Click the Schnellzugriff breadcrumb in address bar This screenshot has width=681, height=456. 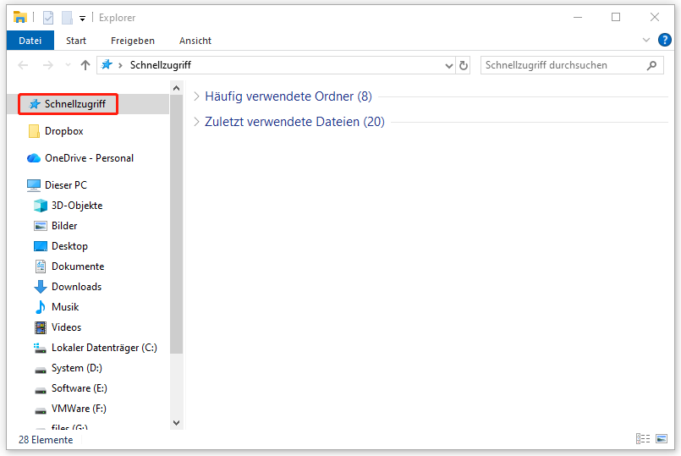pos(160,65)
